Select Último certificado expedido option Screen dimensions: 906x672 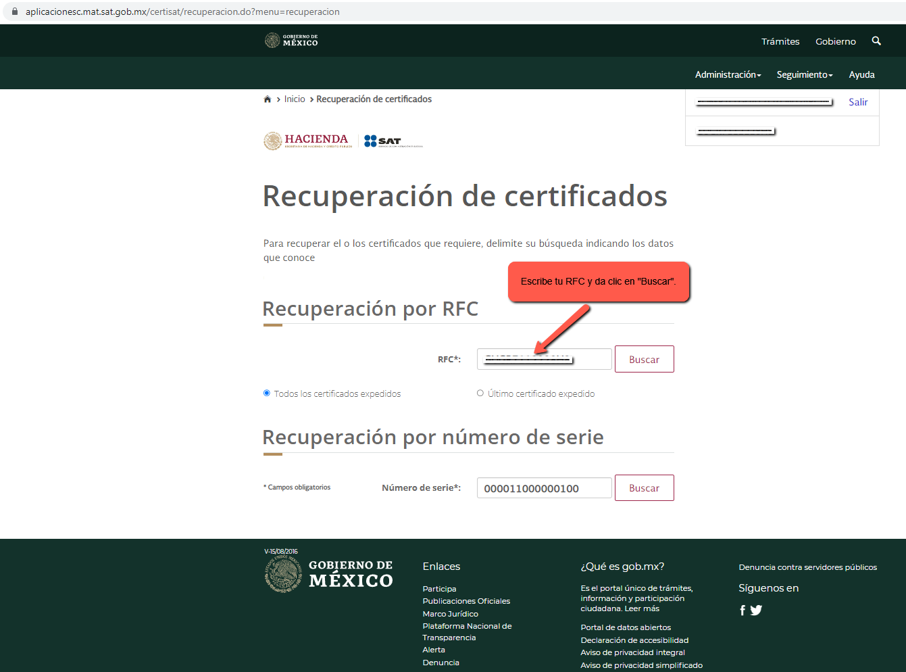[480, 393]
